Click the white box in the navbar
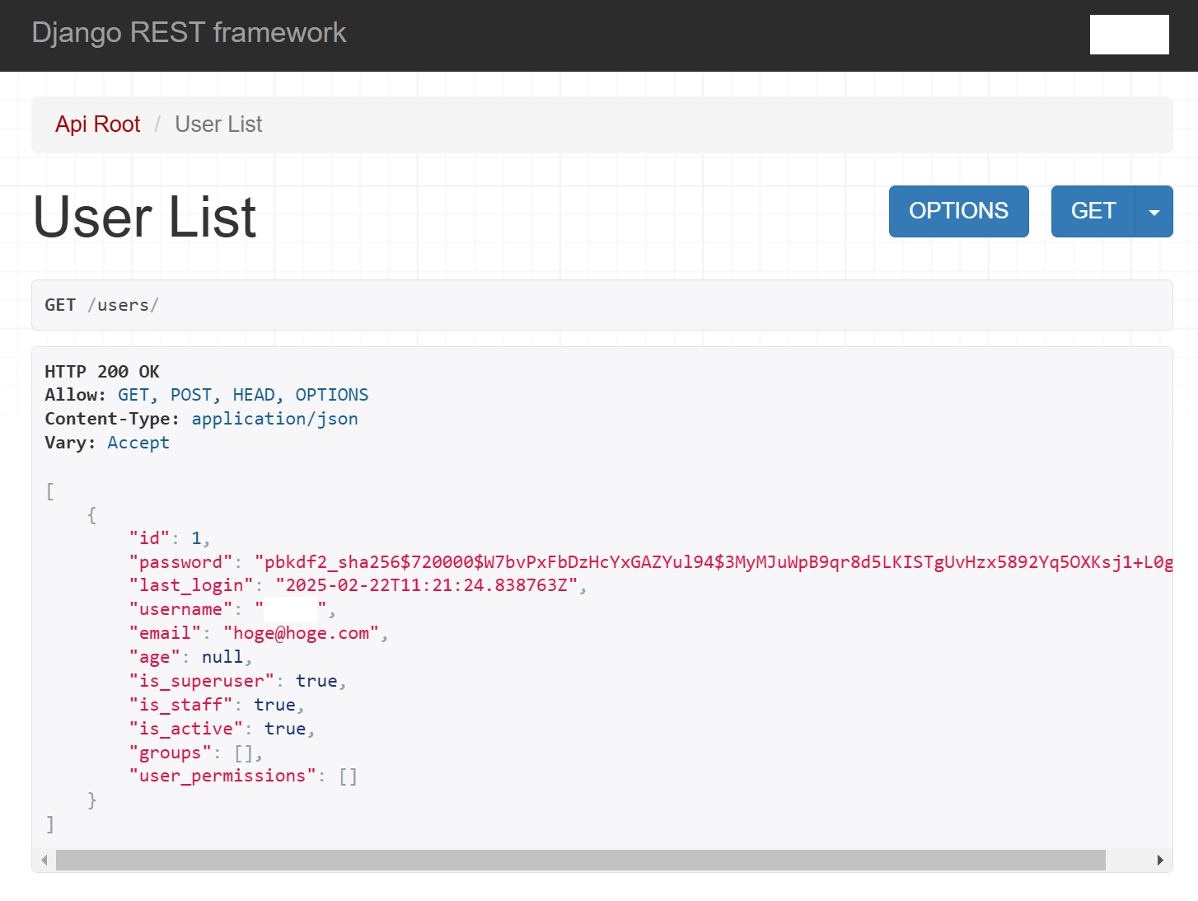Viewport: 1198px width, 901px height. [1129, 35]
